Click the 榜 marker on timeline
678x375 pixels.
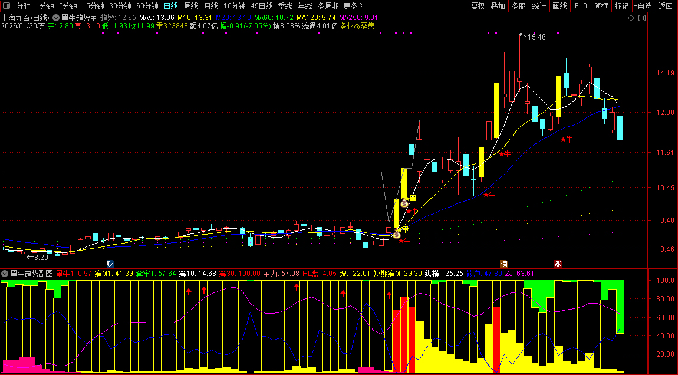click(x=503, y=264)
